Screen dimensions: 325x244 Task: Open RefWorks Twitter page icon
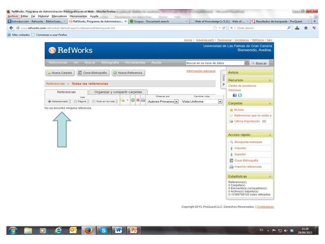[240, 95]
